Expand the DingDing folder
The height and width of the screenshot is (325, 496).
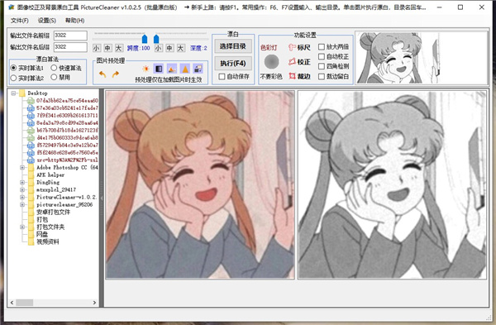click(22, 182)
